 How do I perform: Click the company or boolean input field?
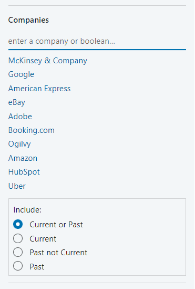[97, 41]
